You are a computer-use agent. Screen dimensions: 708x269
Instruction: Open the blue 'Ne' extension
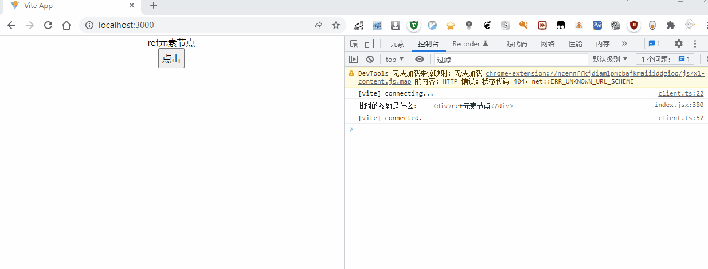(x=597, y=25)
